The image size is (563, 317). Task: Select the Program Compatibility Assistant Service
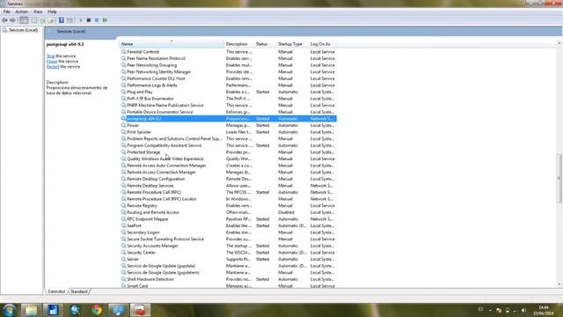click(165, 145)
